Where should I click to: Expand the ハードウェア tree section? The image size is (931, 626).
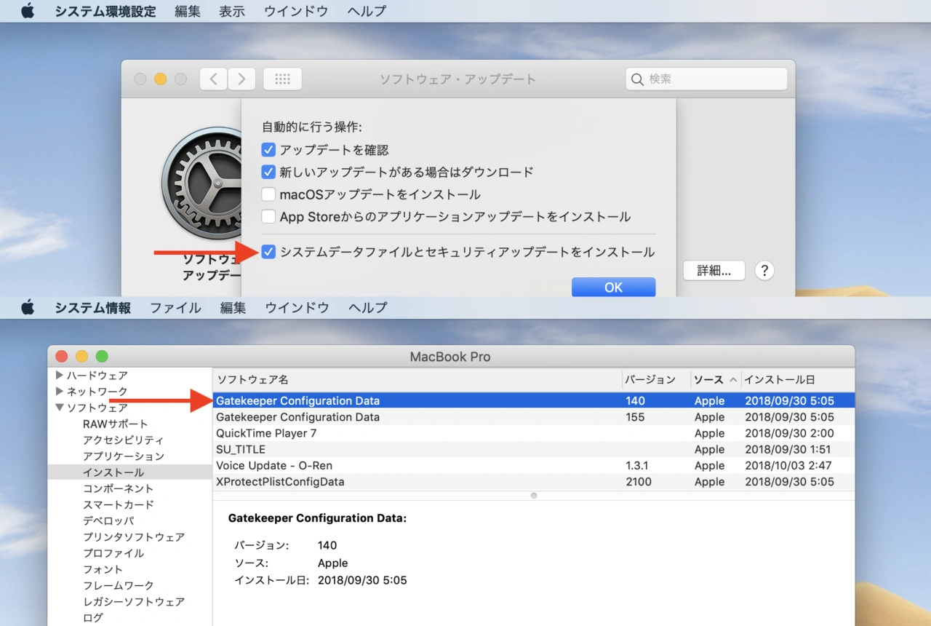click(60, 376)
